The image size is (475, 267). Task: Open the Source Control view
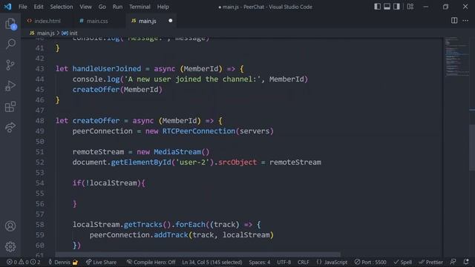tap(10, 65)
